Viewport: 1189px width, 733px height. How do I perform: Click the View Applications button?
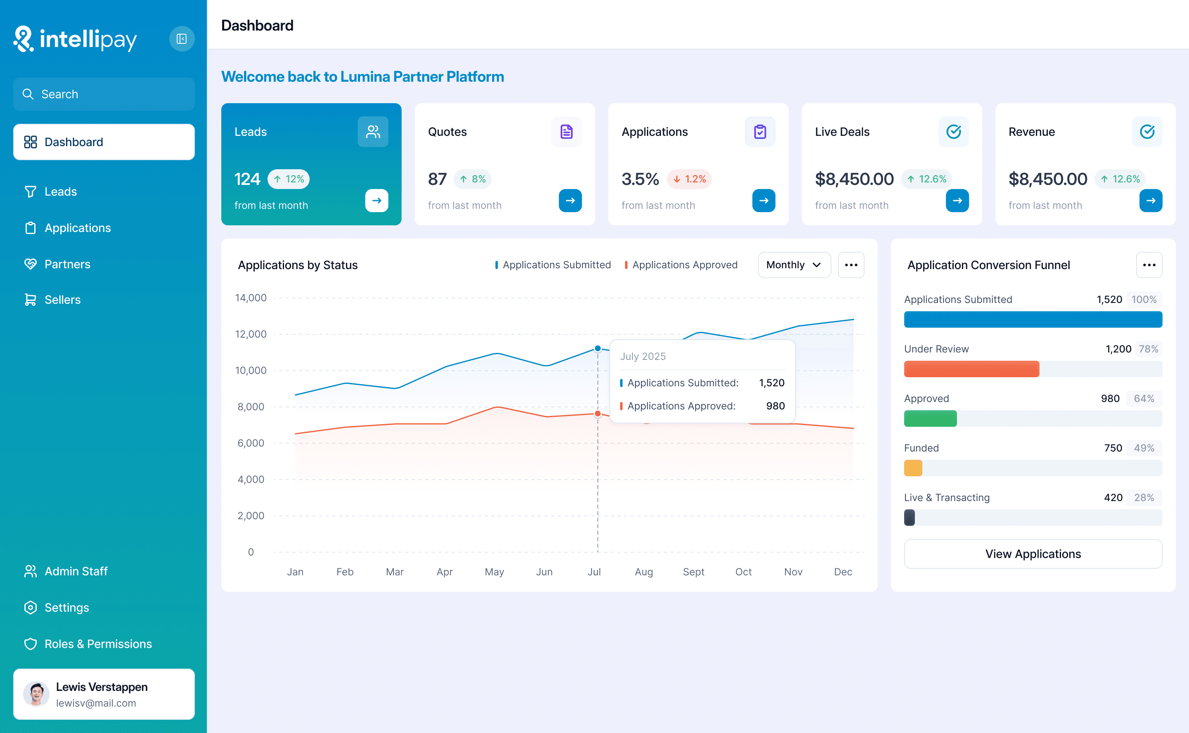[x=1033, y=553]
